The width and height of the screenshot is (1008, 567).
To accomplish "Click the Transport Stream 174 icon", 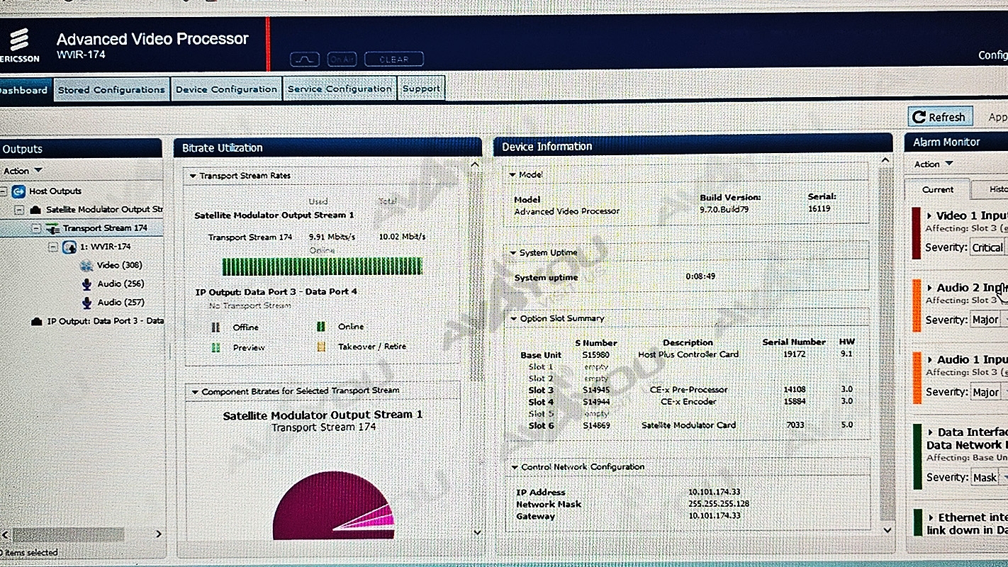I will pyautogui.click(x=52, y=228).
